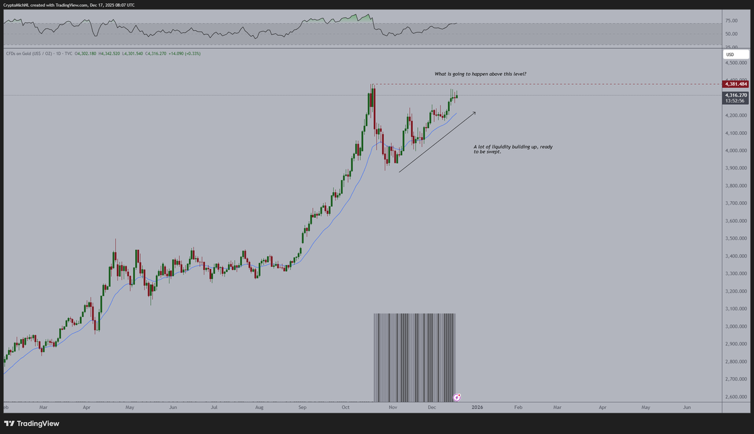Viewport: 754px width, 434px height.
Task: Click the 2,900.000 price axis label
Action: pos(735,344)
